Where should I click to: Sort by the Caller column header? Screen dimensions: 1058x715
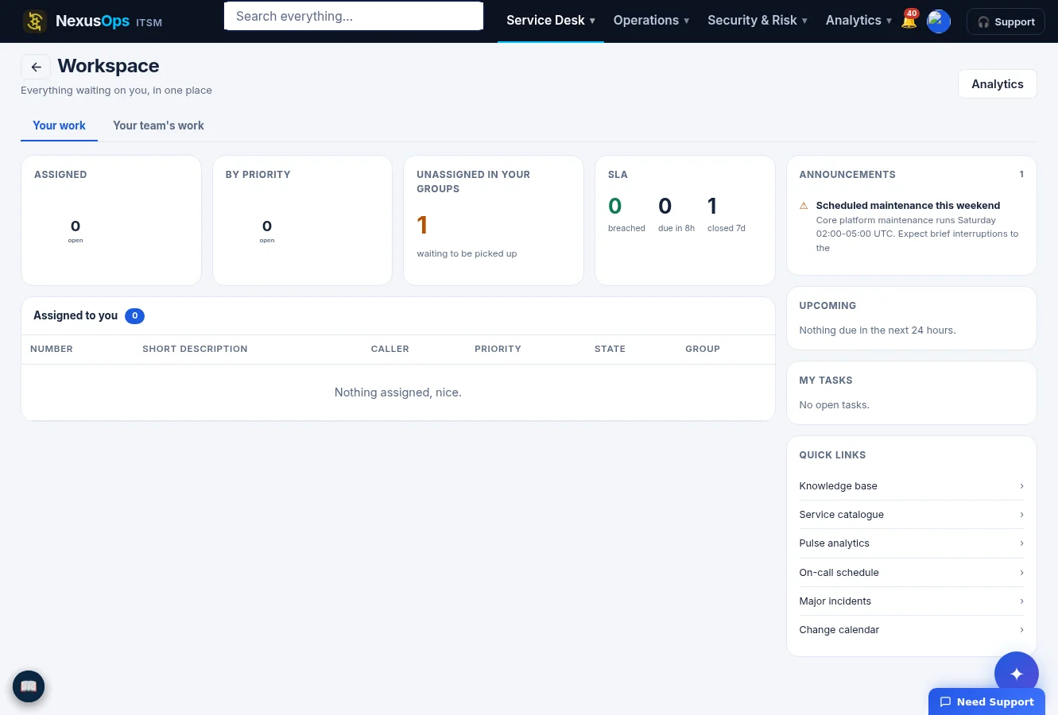[x=389, y=349]
